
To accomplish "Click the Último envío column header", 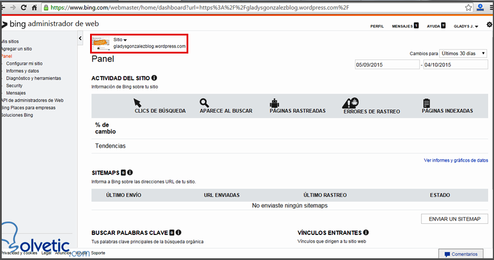I will pyautogui.click(x=123, y=195).
